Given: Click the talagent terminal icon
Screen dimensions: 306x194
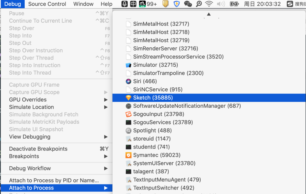Looking at the screenshot, I should (x=128, y=171).
